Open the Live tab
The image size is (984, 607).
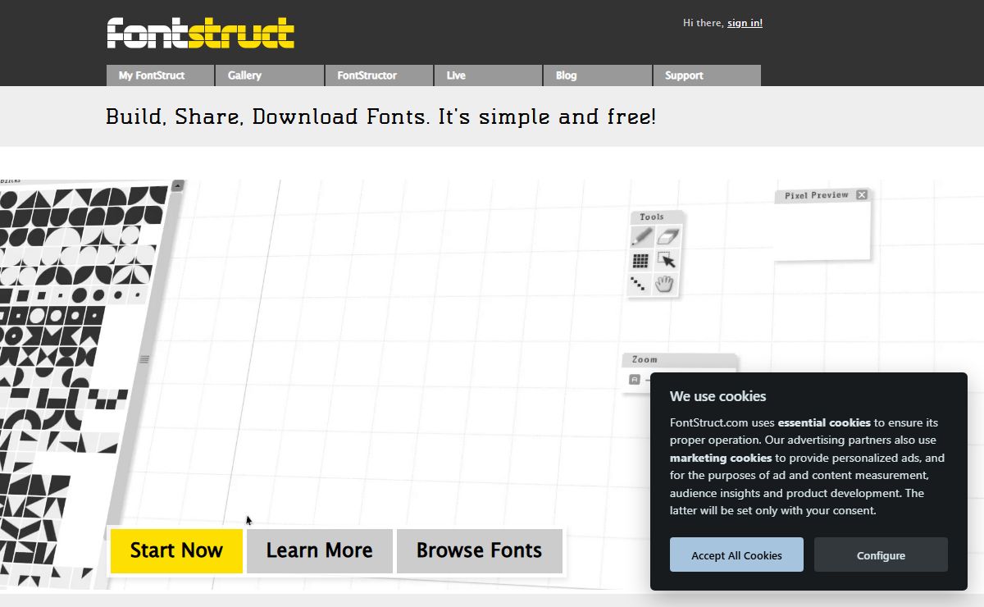click(x=489, y=75)
